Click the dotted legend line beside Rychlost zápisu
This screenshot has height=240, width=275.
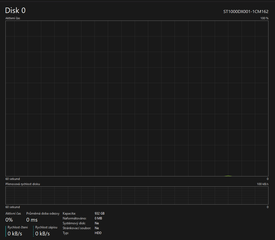(33, 231)
